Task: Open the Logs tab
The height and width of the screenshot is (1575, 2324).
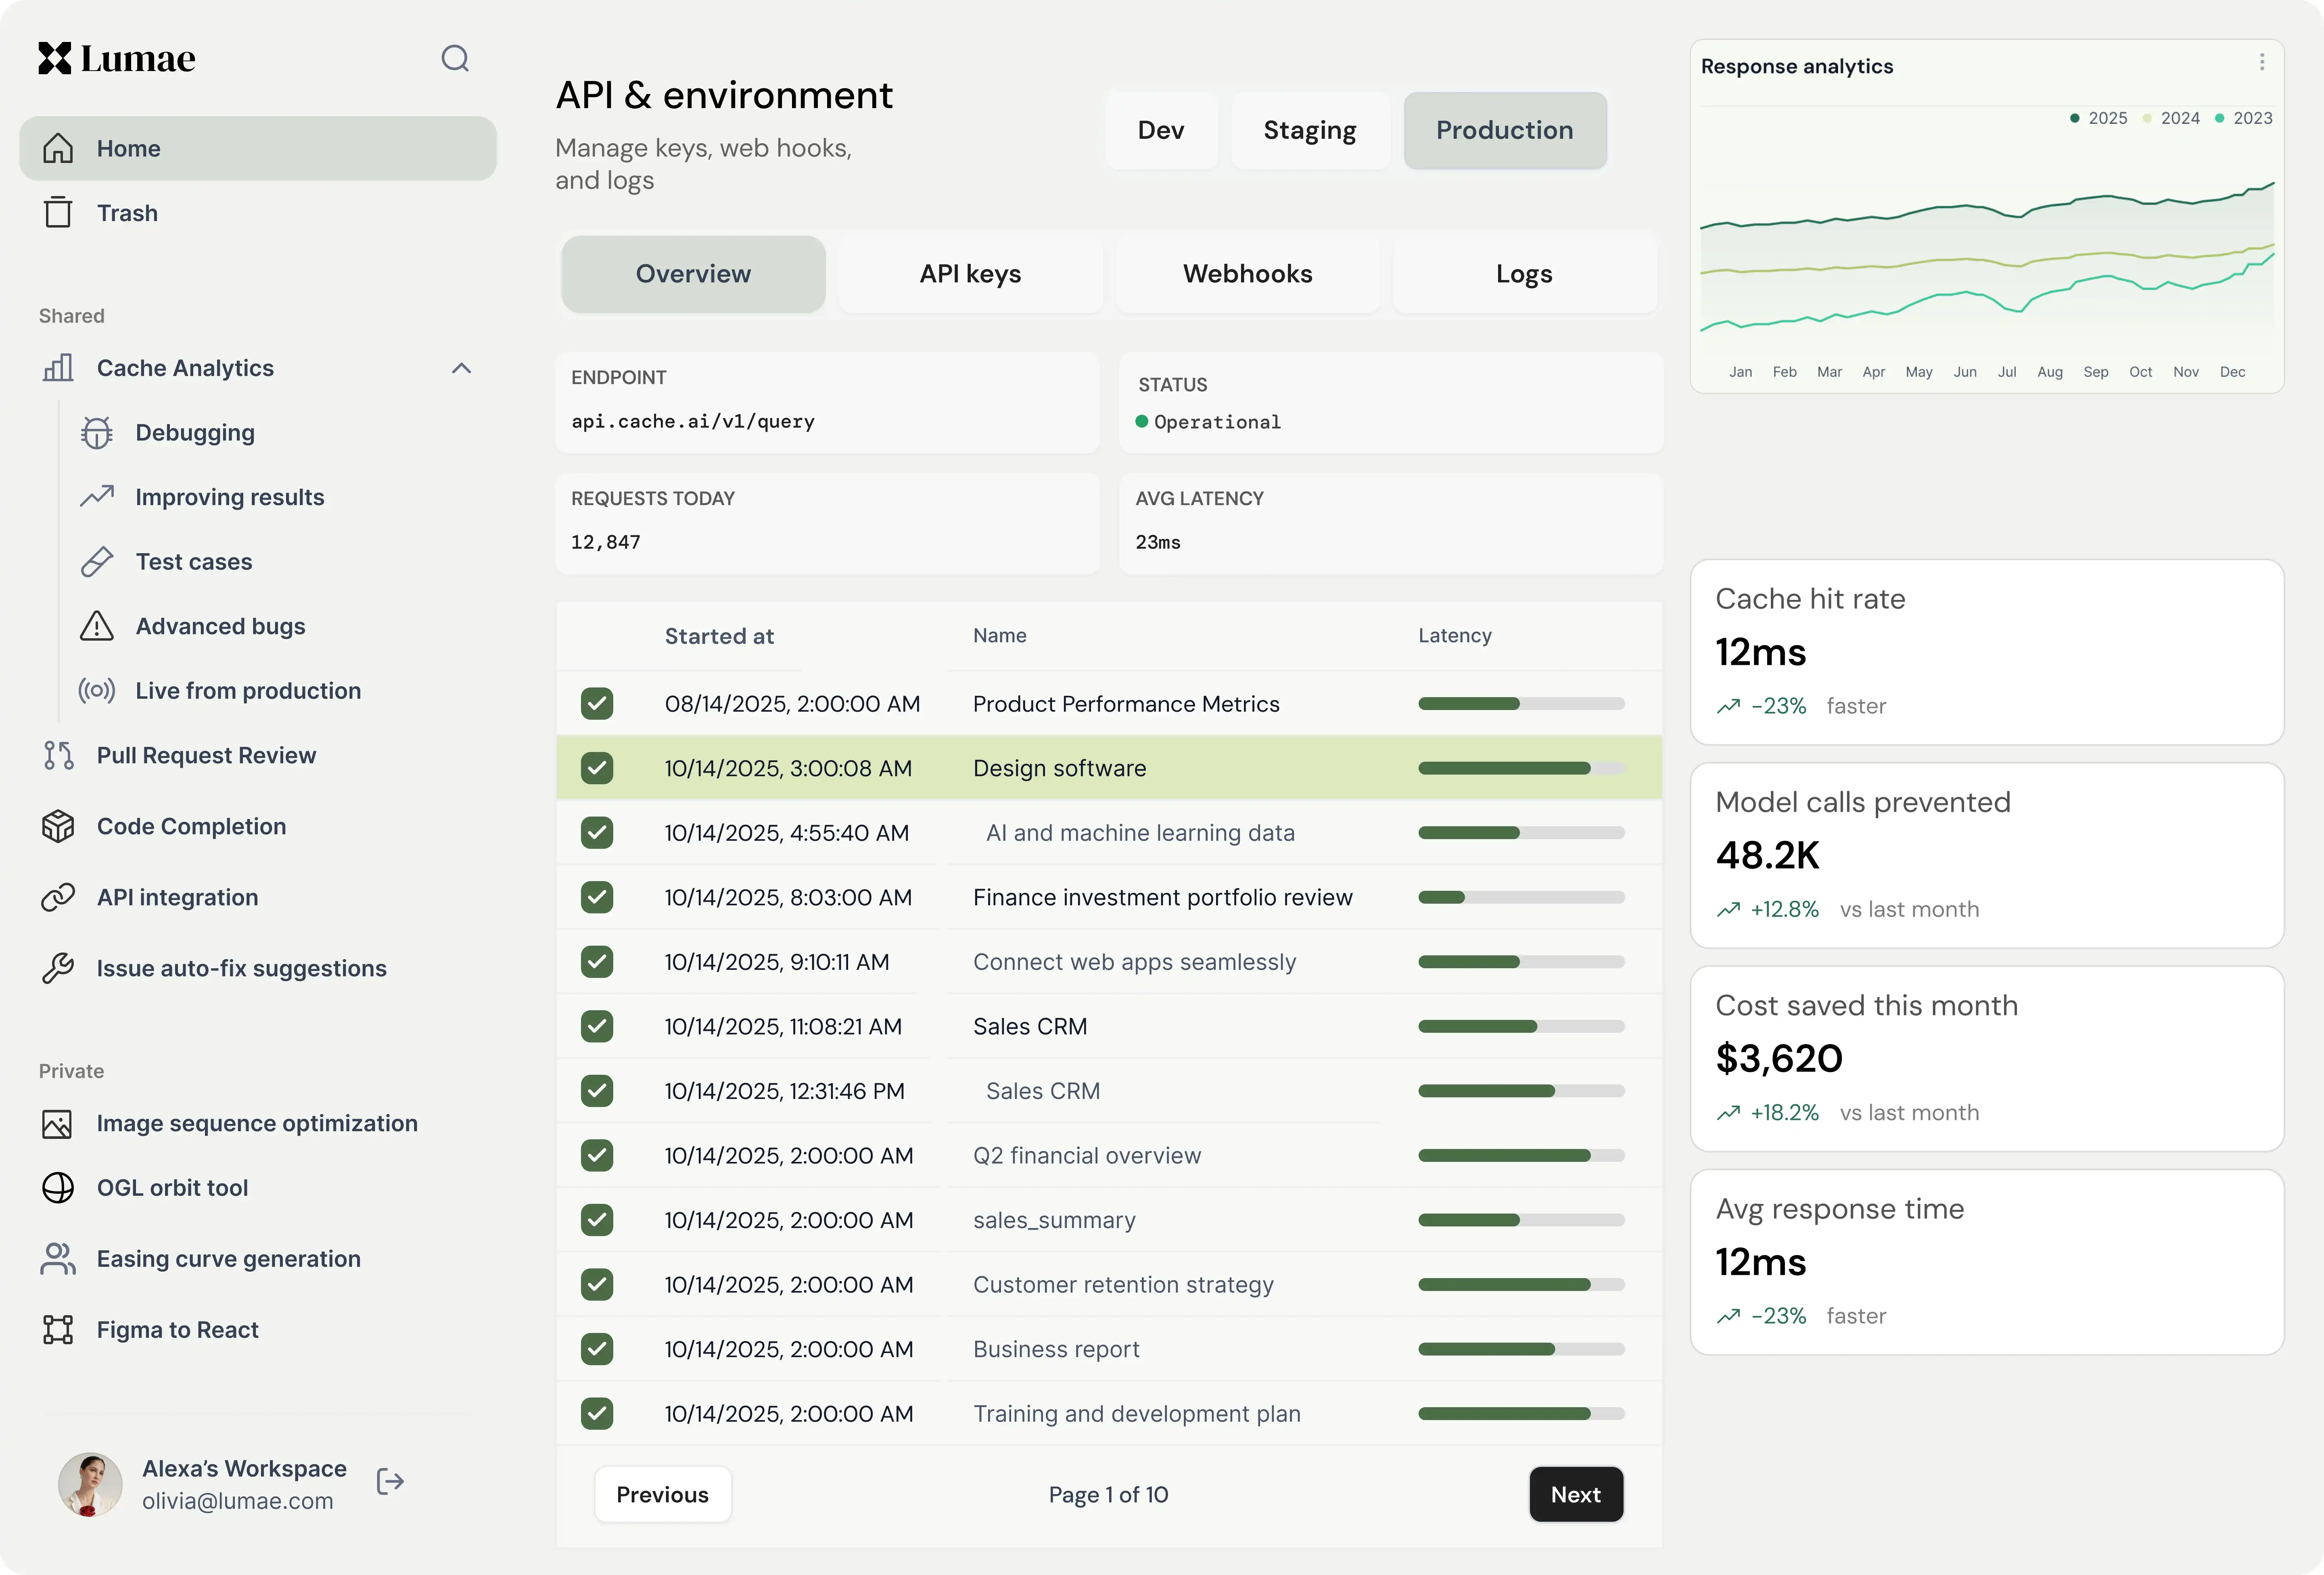Action: (1524, 274)
